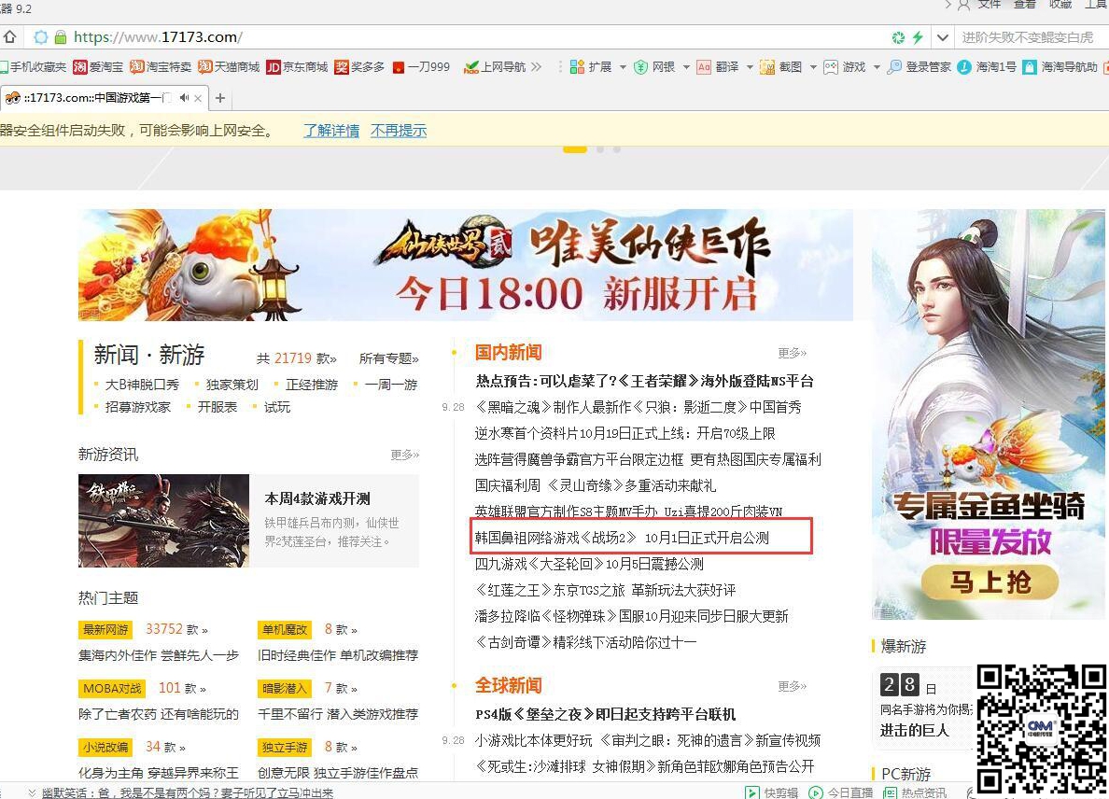This screenshot has height=799, width=1109.
Task: Open the 一刀999 bookmark
Action: point(421,66)
